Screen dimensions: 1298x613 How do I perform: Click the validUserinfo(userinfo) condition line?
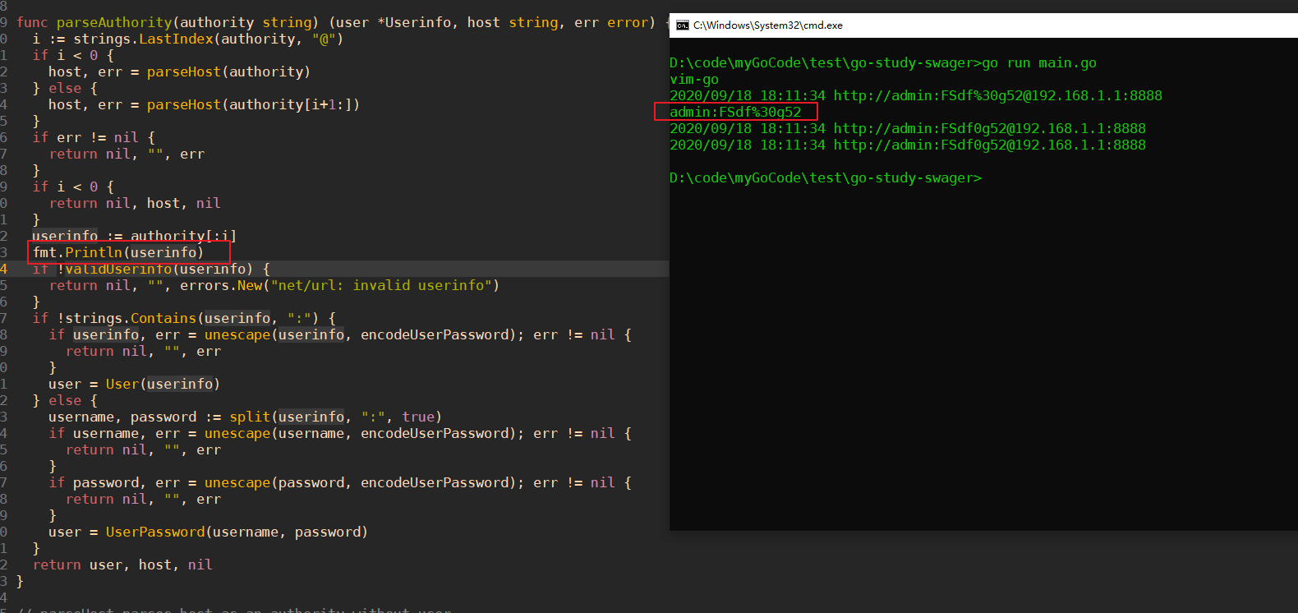[151, 269]
